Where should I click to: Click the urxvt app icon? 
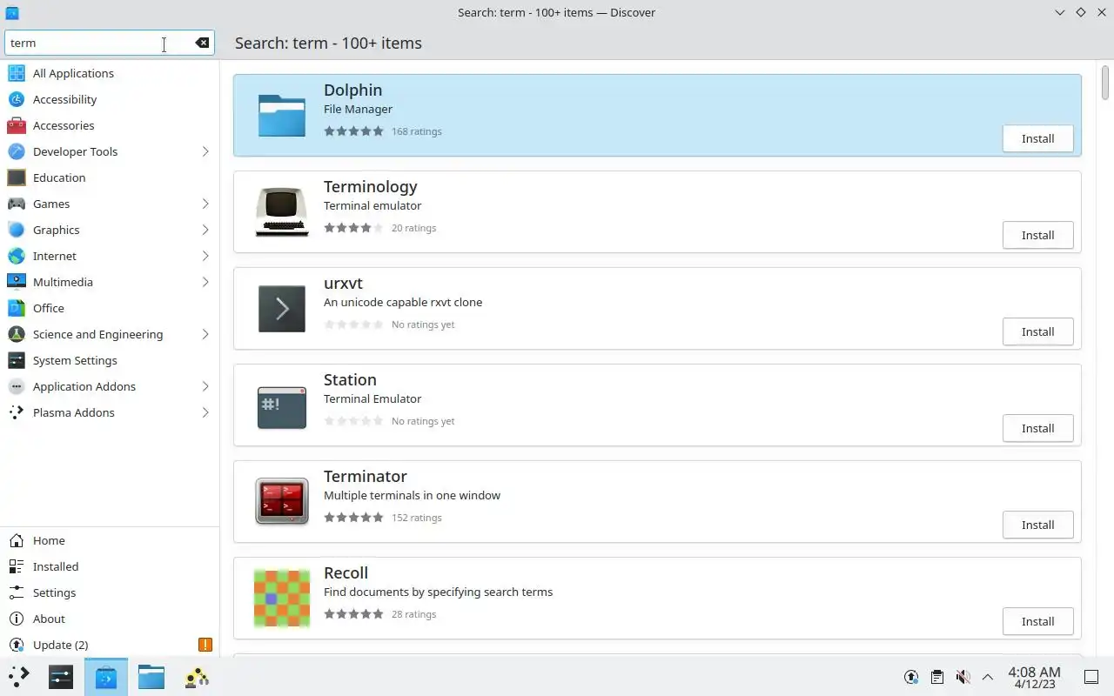click(x=282, y=309)
